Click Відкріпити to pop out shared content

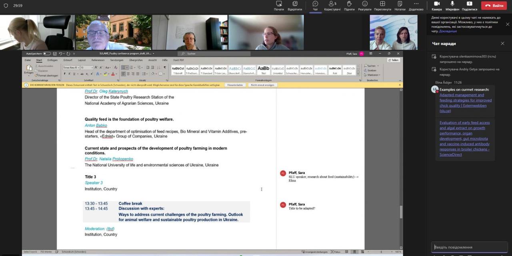point(295,6)
